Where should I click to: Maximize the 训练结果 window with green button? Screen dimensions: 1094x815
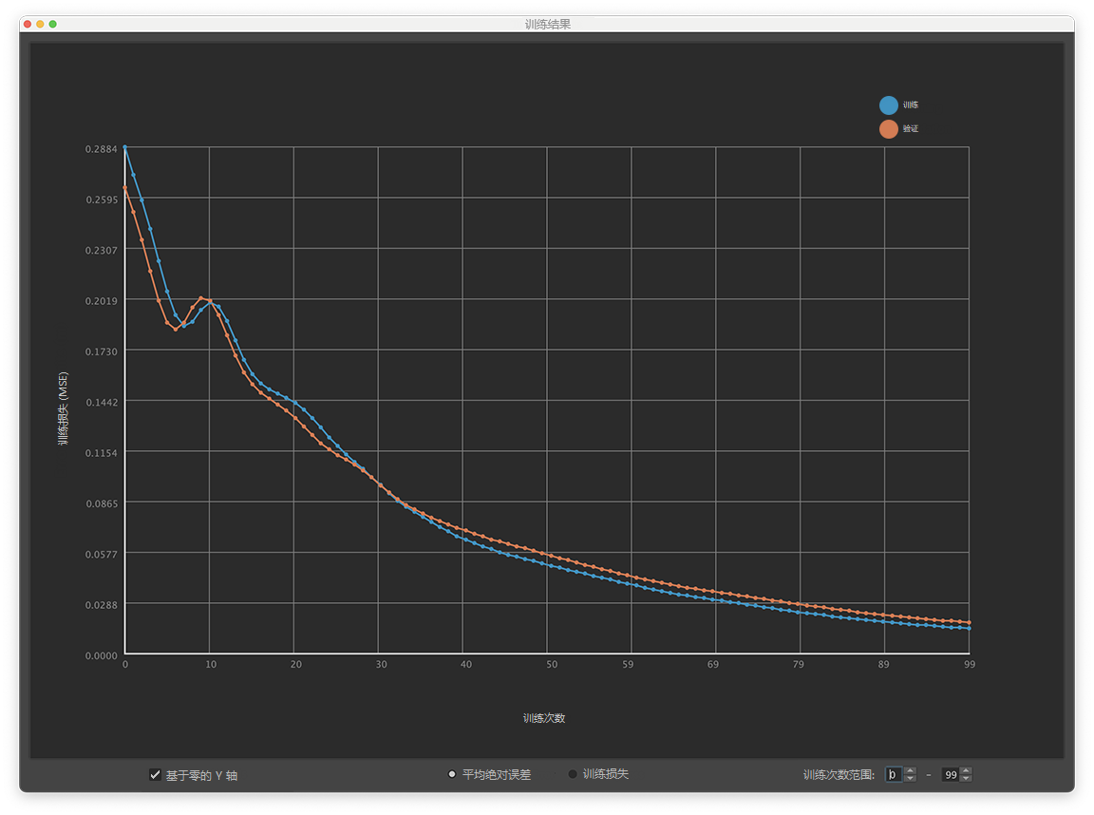point(52,25)
